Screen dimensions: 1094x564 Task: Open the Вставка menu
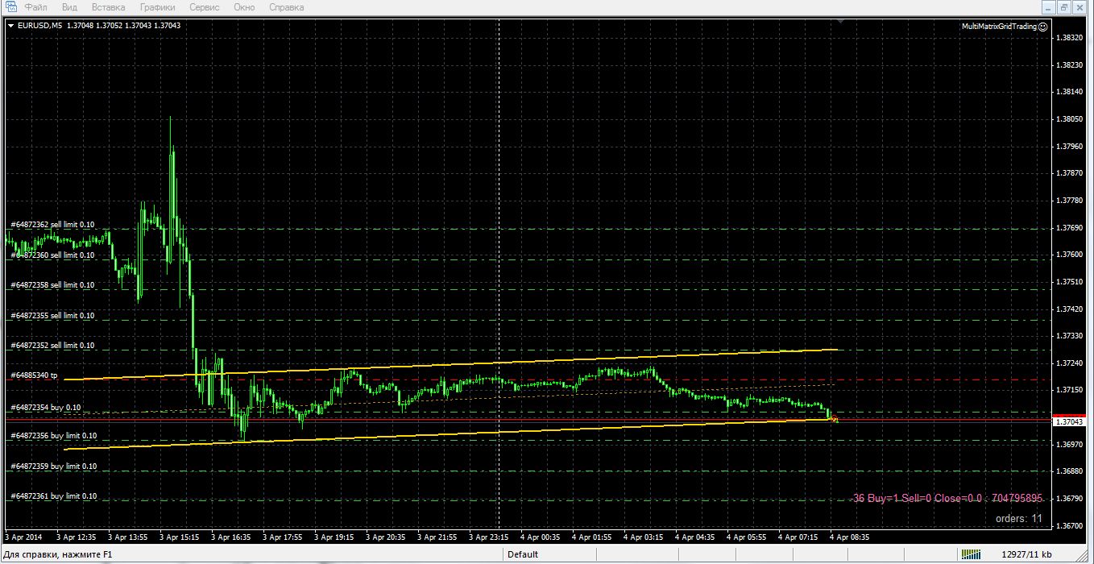108,7
